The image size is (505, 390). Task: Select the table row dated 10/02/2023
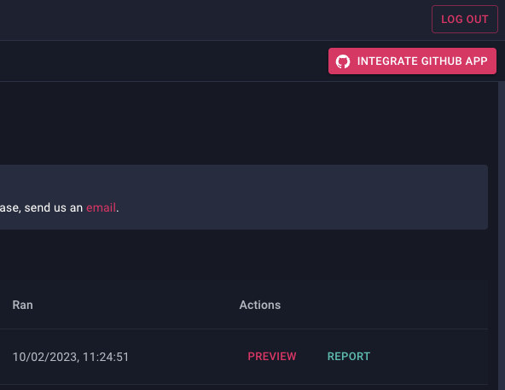point(244,357)
